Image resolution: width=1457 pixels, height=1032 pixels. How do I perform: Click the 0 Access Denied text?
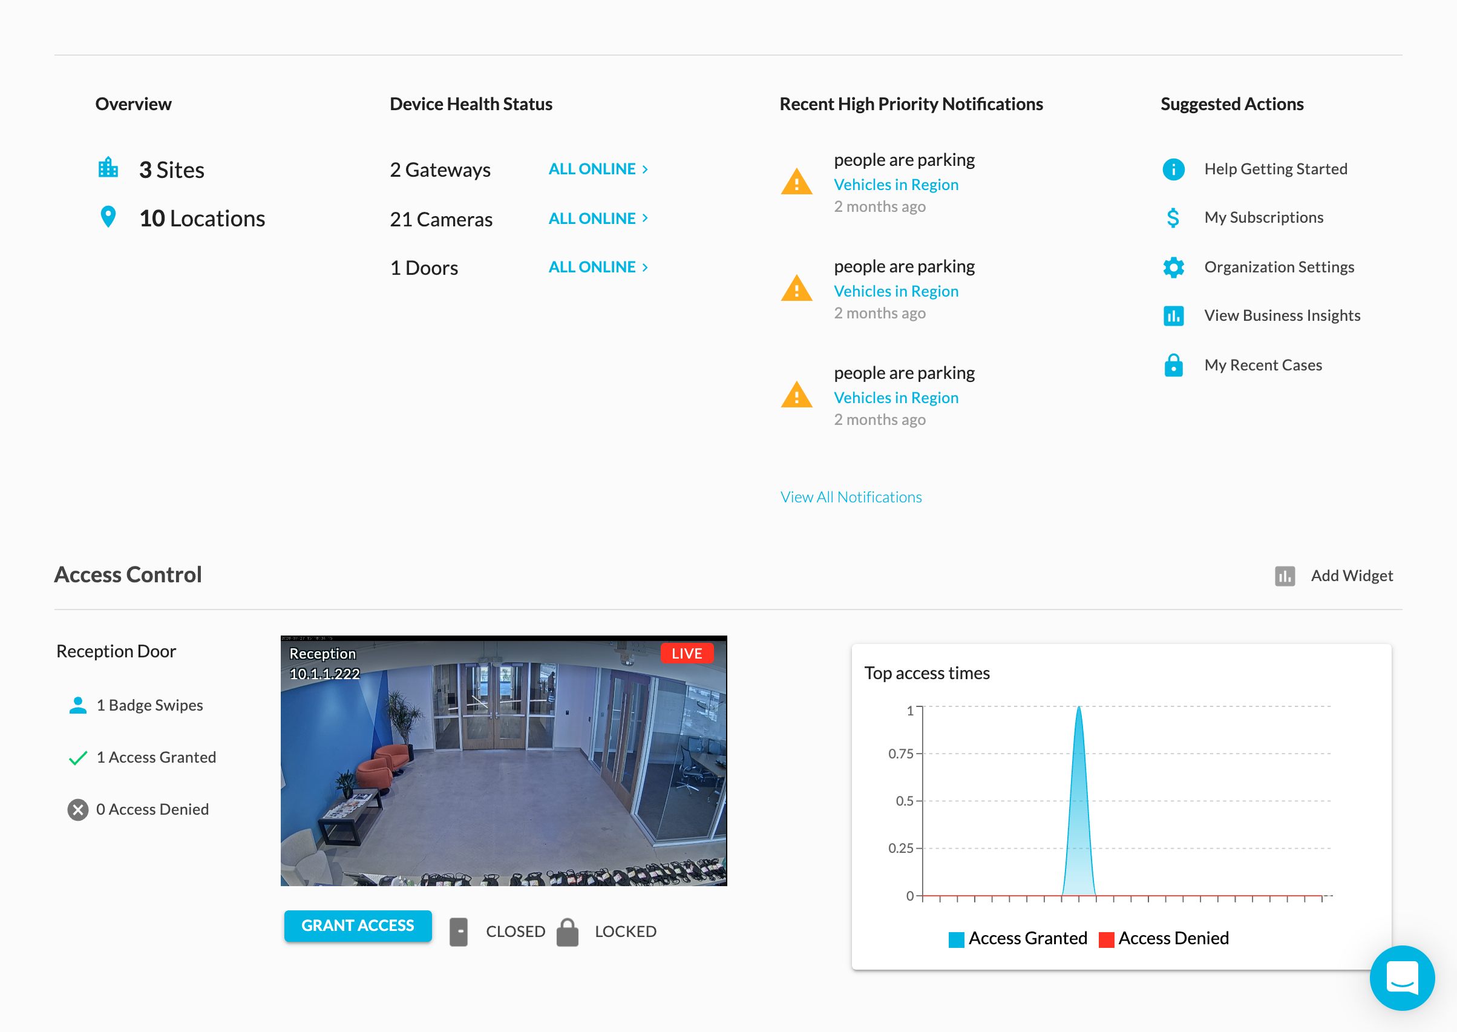152,810
